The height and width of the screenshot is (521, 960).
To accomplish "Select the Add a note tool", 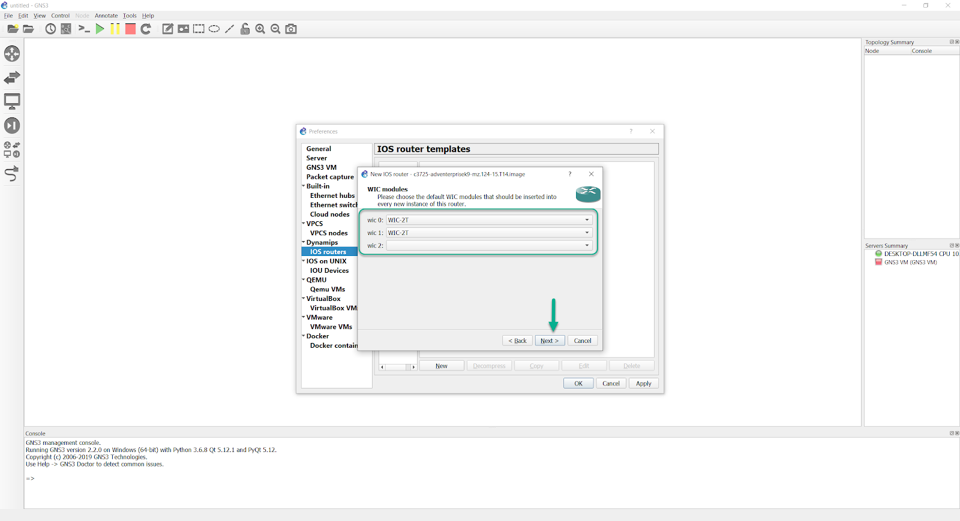I will [168, 29].
